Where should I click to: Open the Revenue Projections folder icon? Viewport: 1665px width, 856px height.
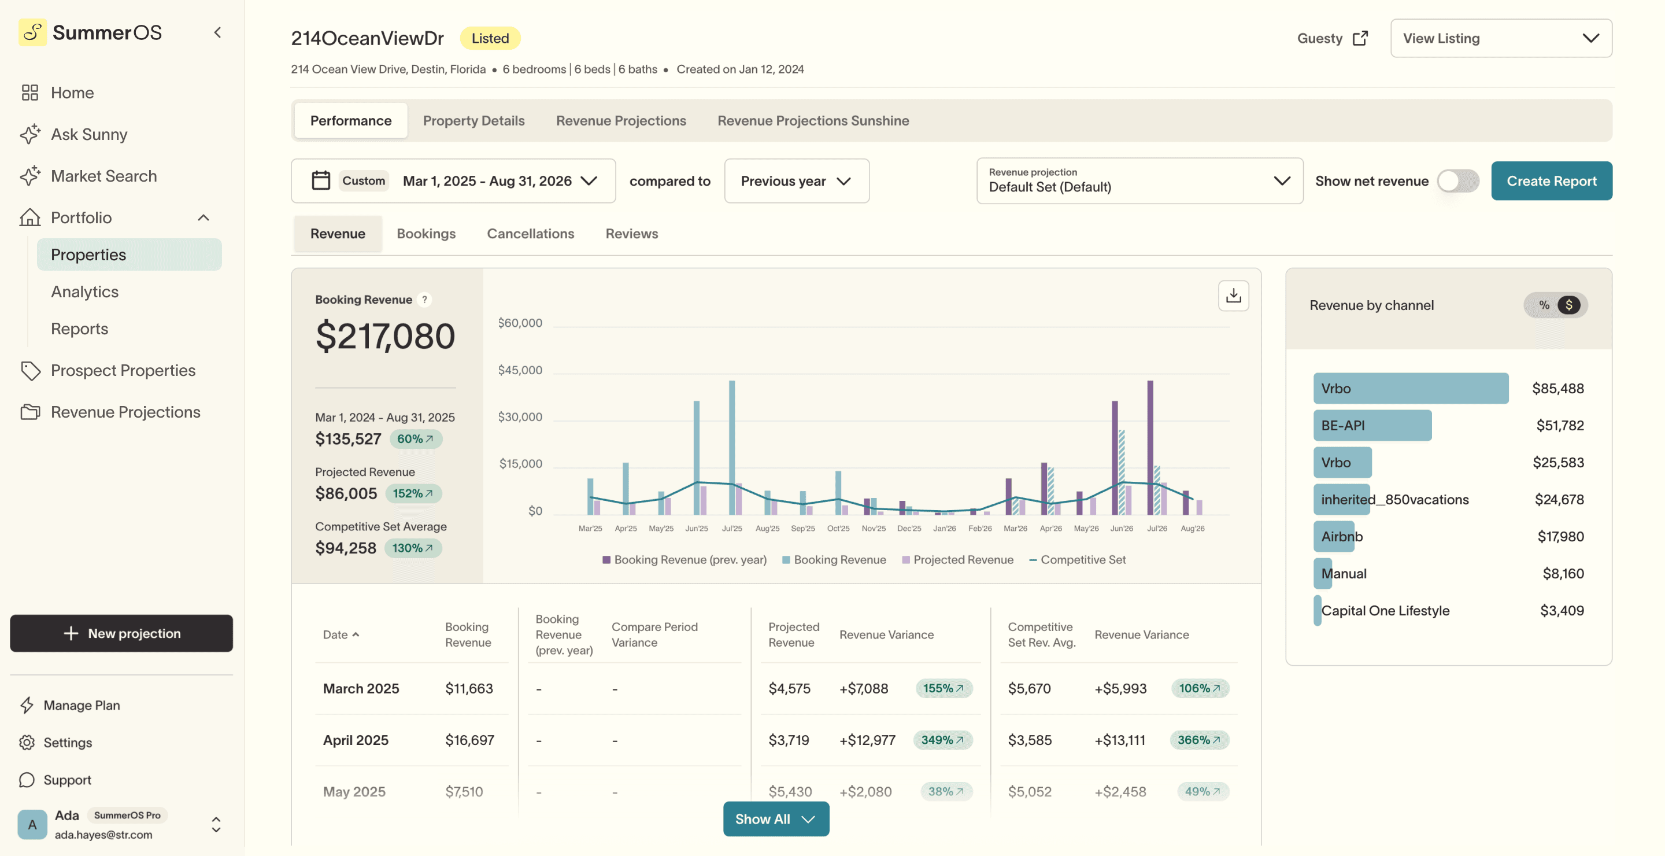pos(29,412)
